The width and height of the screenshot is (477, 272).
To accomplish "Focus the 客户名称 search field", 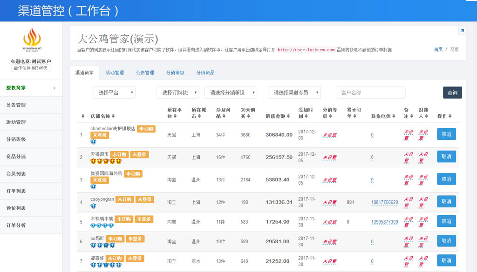I will (371, 93).
